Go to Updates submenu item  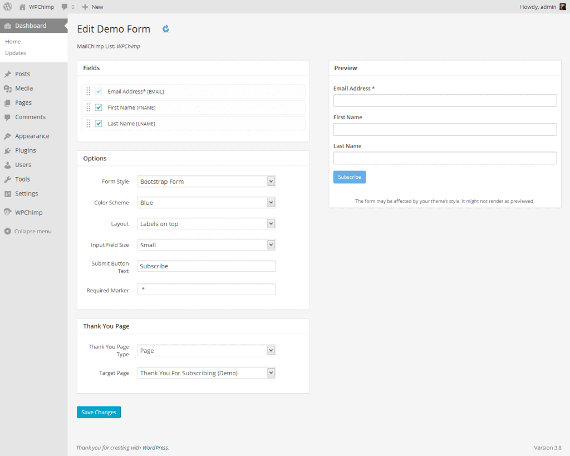(16, 53)
